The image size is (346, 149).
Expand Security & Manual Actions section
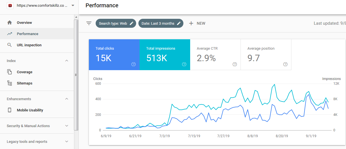click(67, 126)
